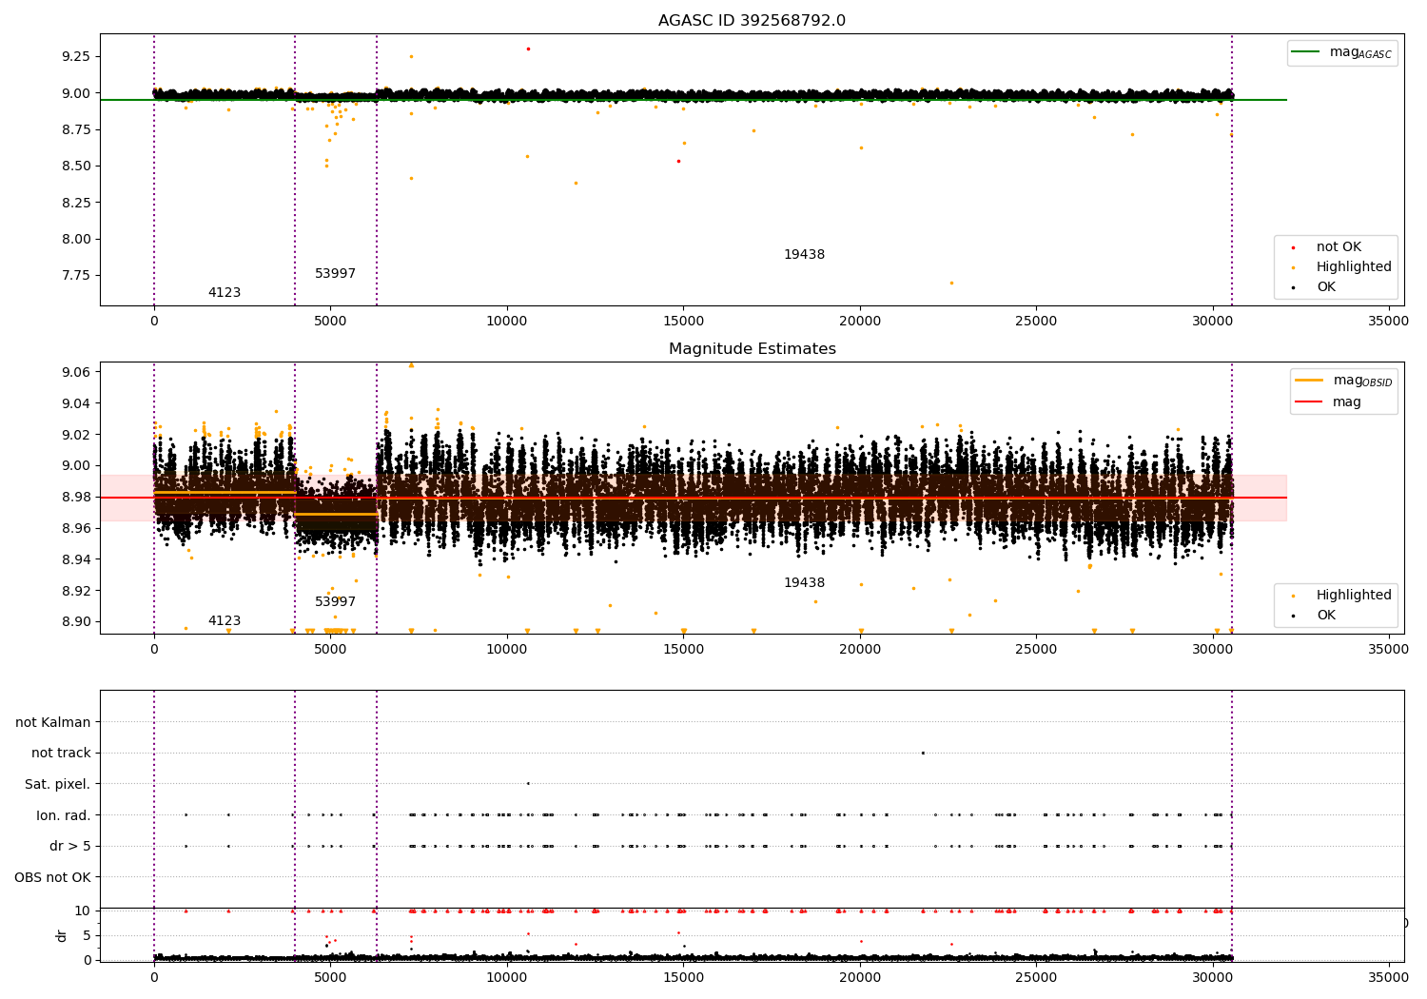Image resolution: width=1427 pixels, height=999 pixels.
Task: Click the 7.75 y-axis tick label
Action: click(75, 275)
